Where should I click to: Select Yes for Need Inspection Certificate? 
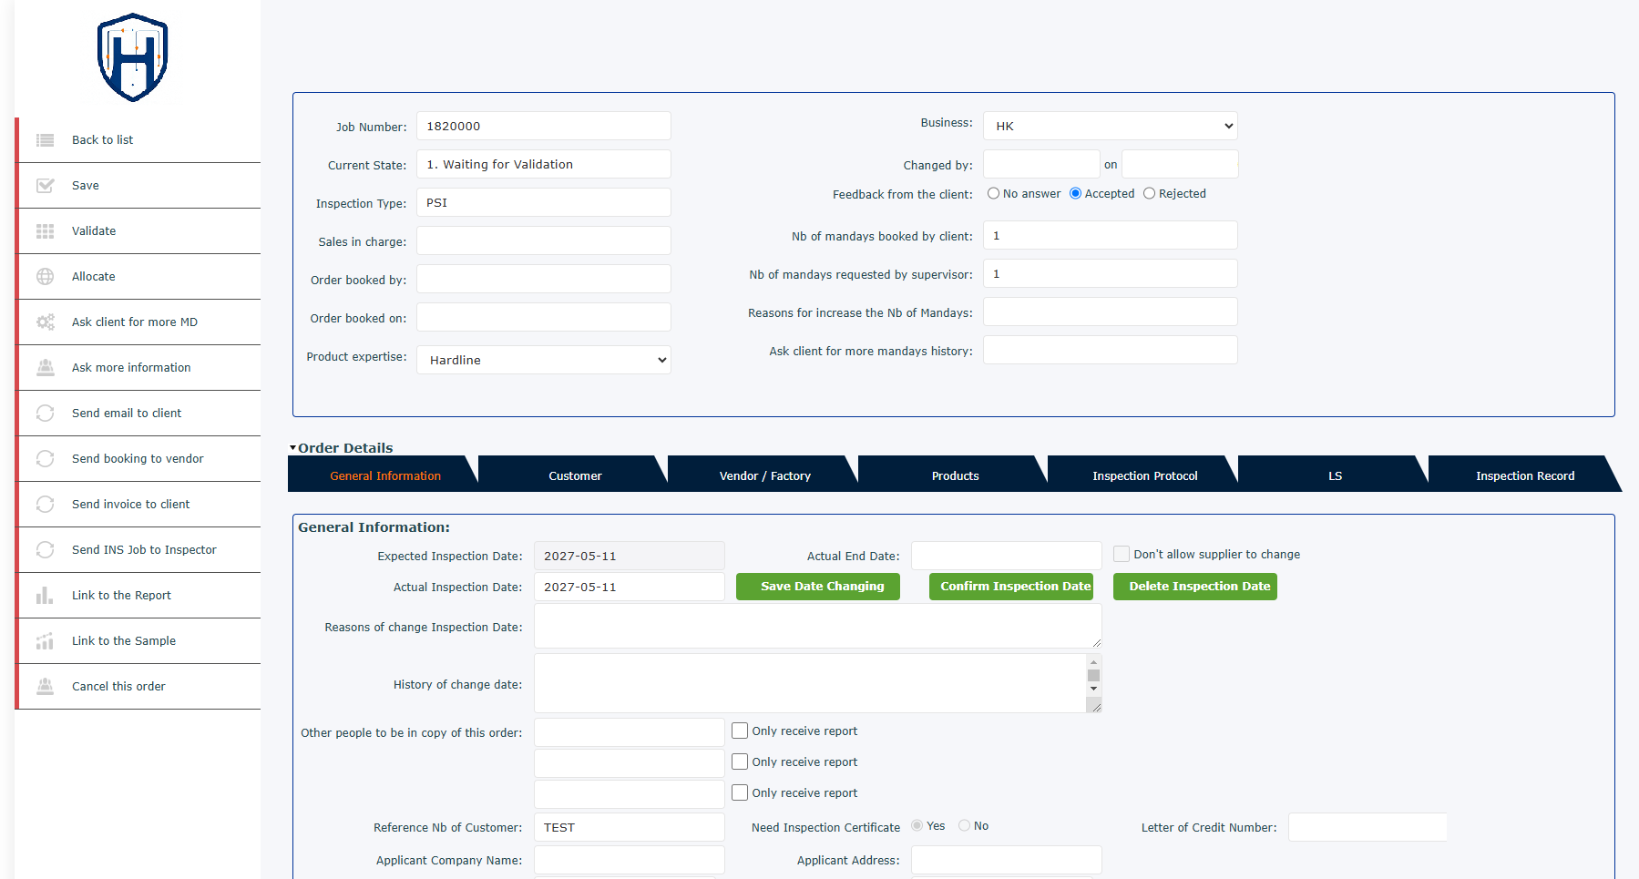(x=917, y=825)
